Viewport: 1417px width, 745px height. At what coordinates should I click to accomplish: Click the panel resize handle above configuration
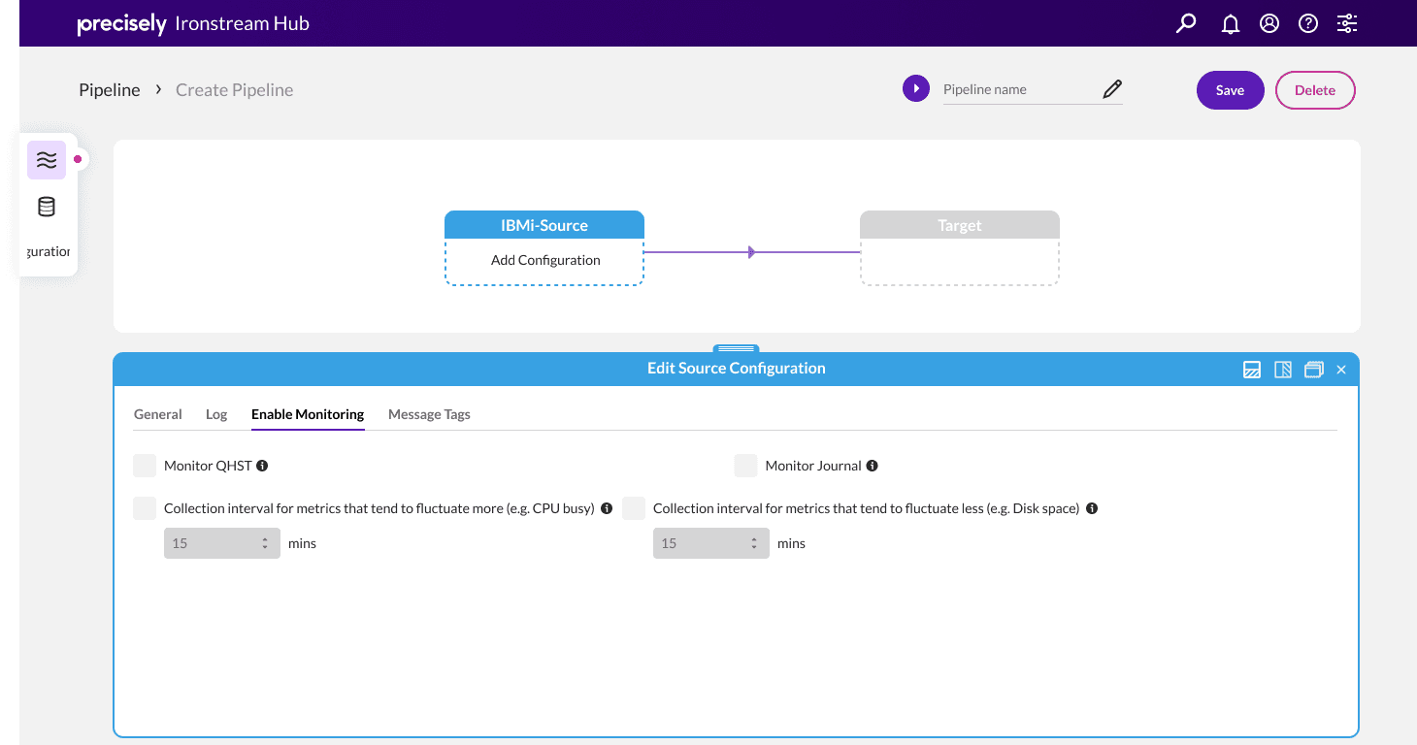point(737,348)
